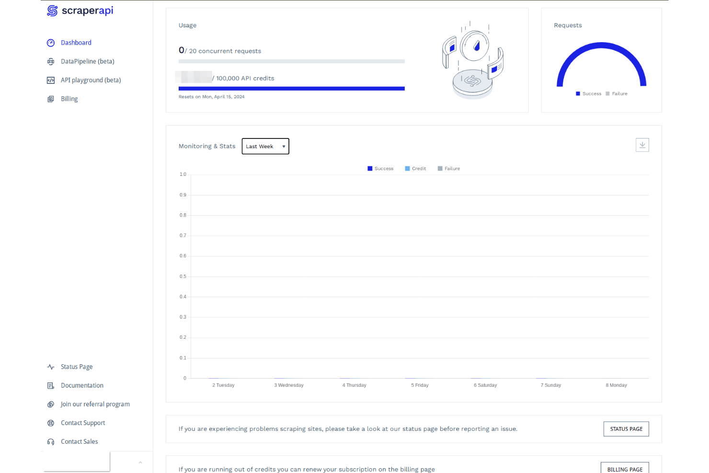Image resolution: width=709 pixels, height=473 pixels.
Task: Click the Contact Sales headset icon
Action: (51, 441)
